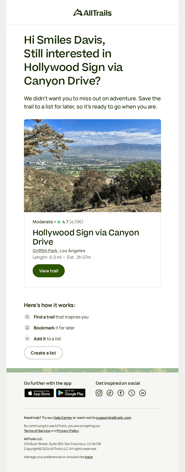The height and width of the screenshot is (472, 185).
Task: Open the Terms of Service link
Action: pyautogui.click(x=37, y=431)
